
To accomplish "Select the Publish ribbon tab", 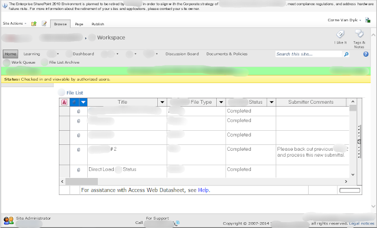I will pos(98,24).
